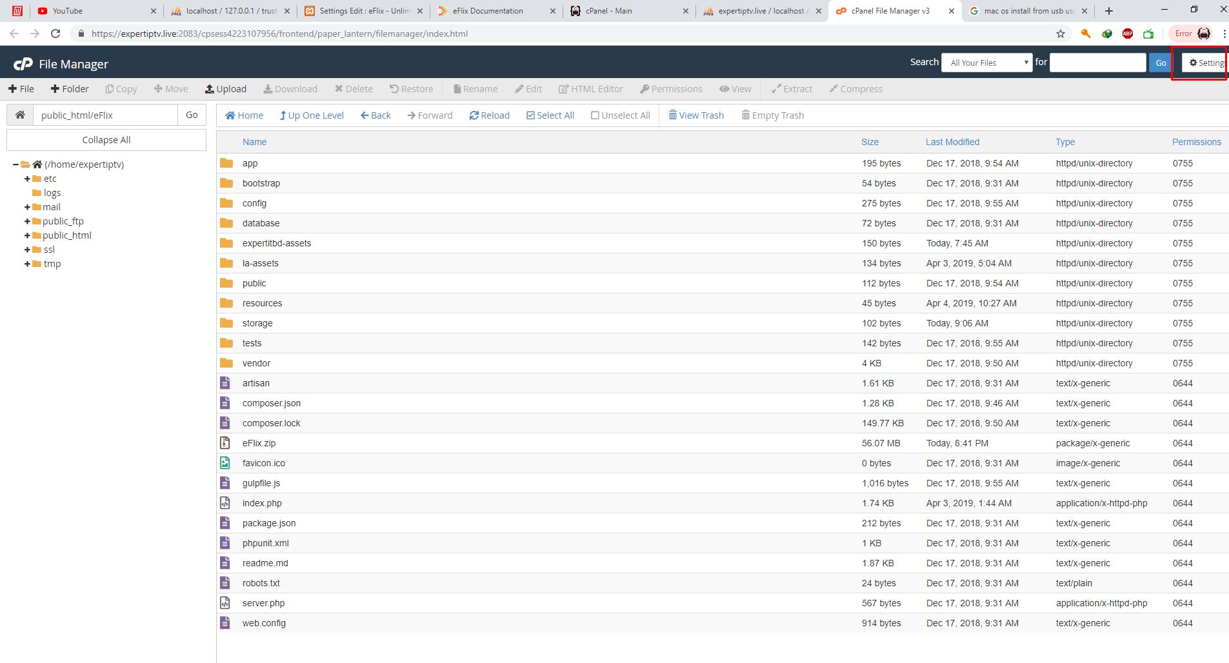Click Permissions in the toolbar
1229x663 pixels.
point(671,89)
